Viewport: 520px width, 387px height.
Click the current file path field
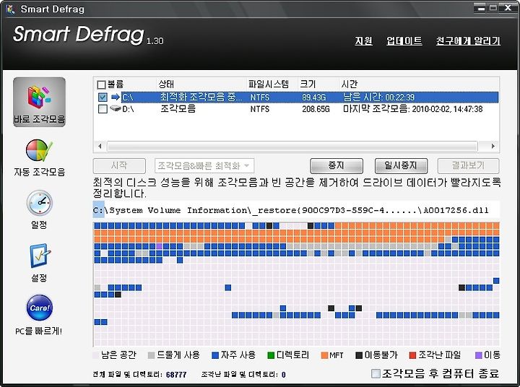pyautogui.click(x=296, y=210)
